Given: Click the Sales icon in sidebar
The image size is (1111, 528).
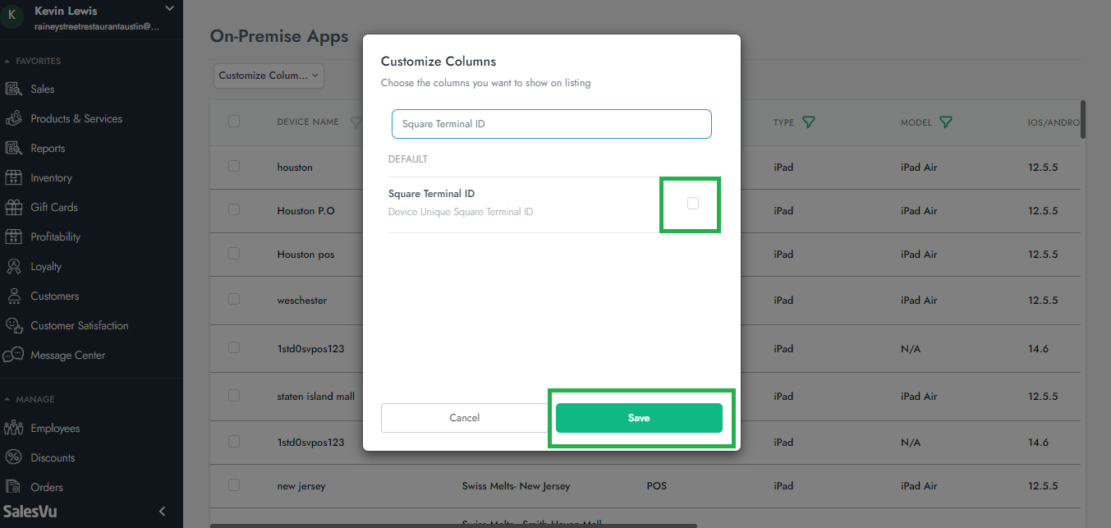Looking at the screenshot, I should click(13, 89).
